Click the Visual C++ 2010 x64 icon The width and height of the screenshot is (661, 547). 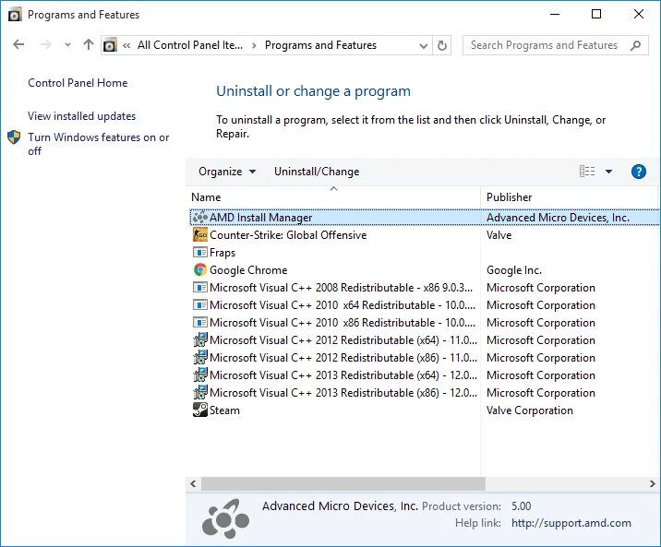200,305
